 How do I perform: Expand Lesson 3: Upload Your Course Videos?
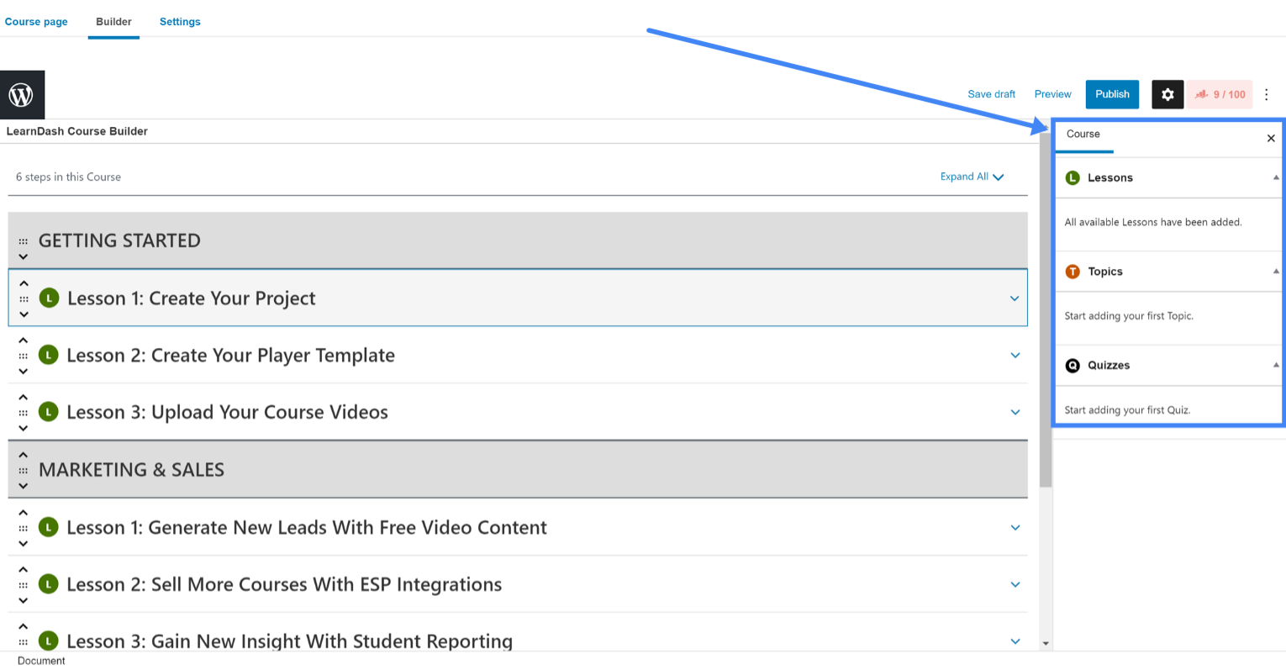pos(1015,413)
